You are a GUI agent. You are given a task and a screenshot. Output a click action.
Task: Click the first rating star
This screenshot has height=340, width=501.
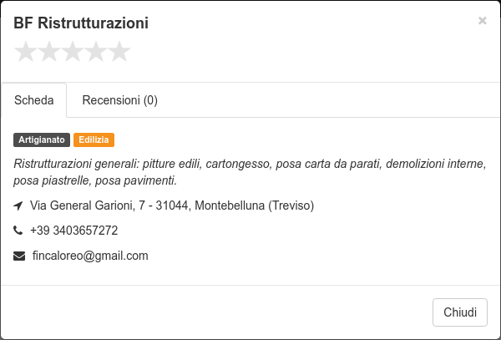click(x=26, y=52)
